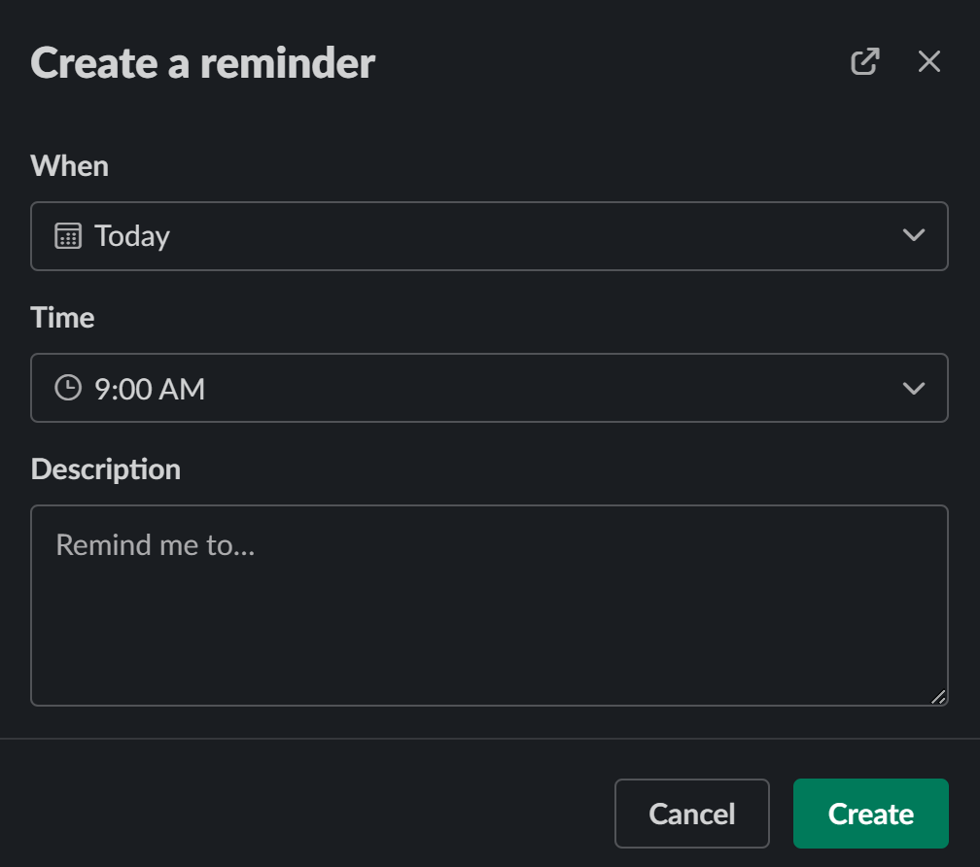The width and height of the screenshot is (980, 867).
Task: Close the Create a reminder dialog
Action: click(x=929, y=62)
